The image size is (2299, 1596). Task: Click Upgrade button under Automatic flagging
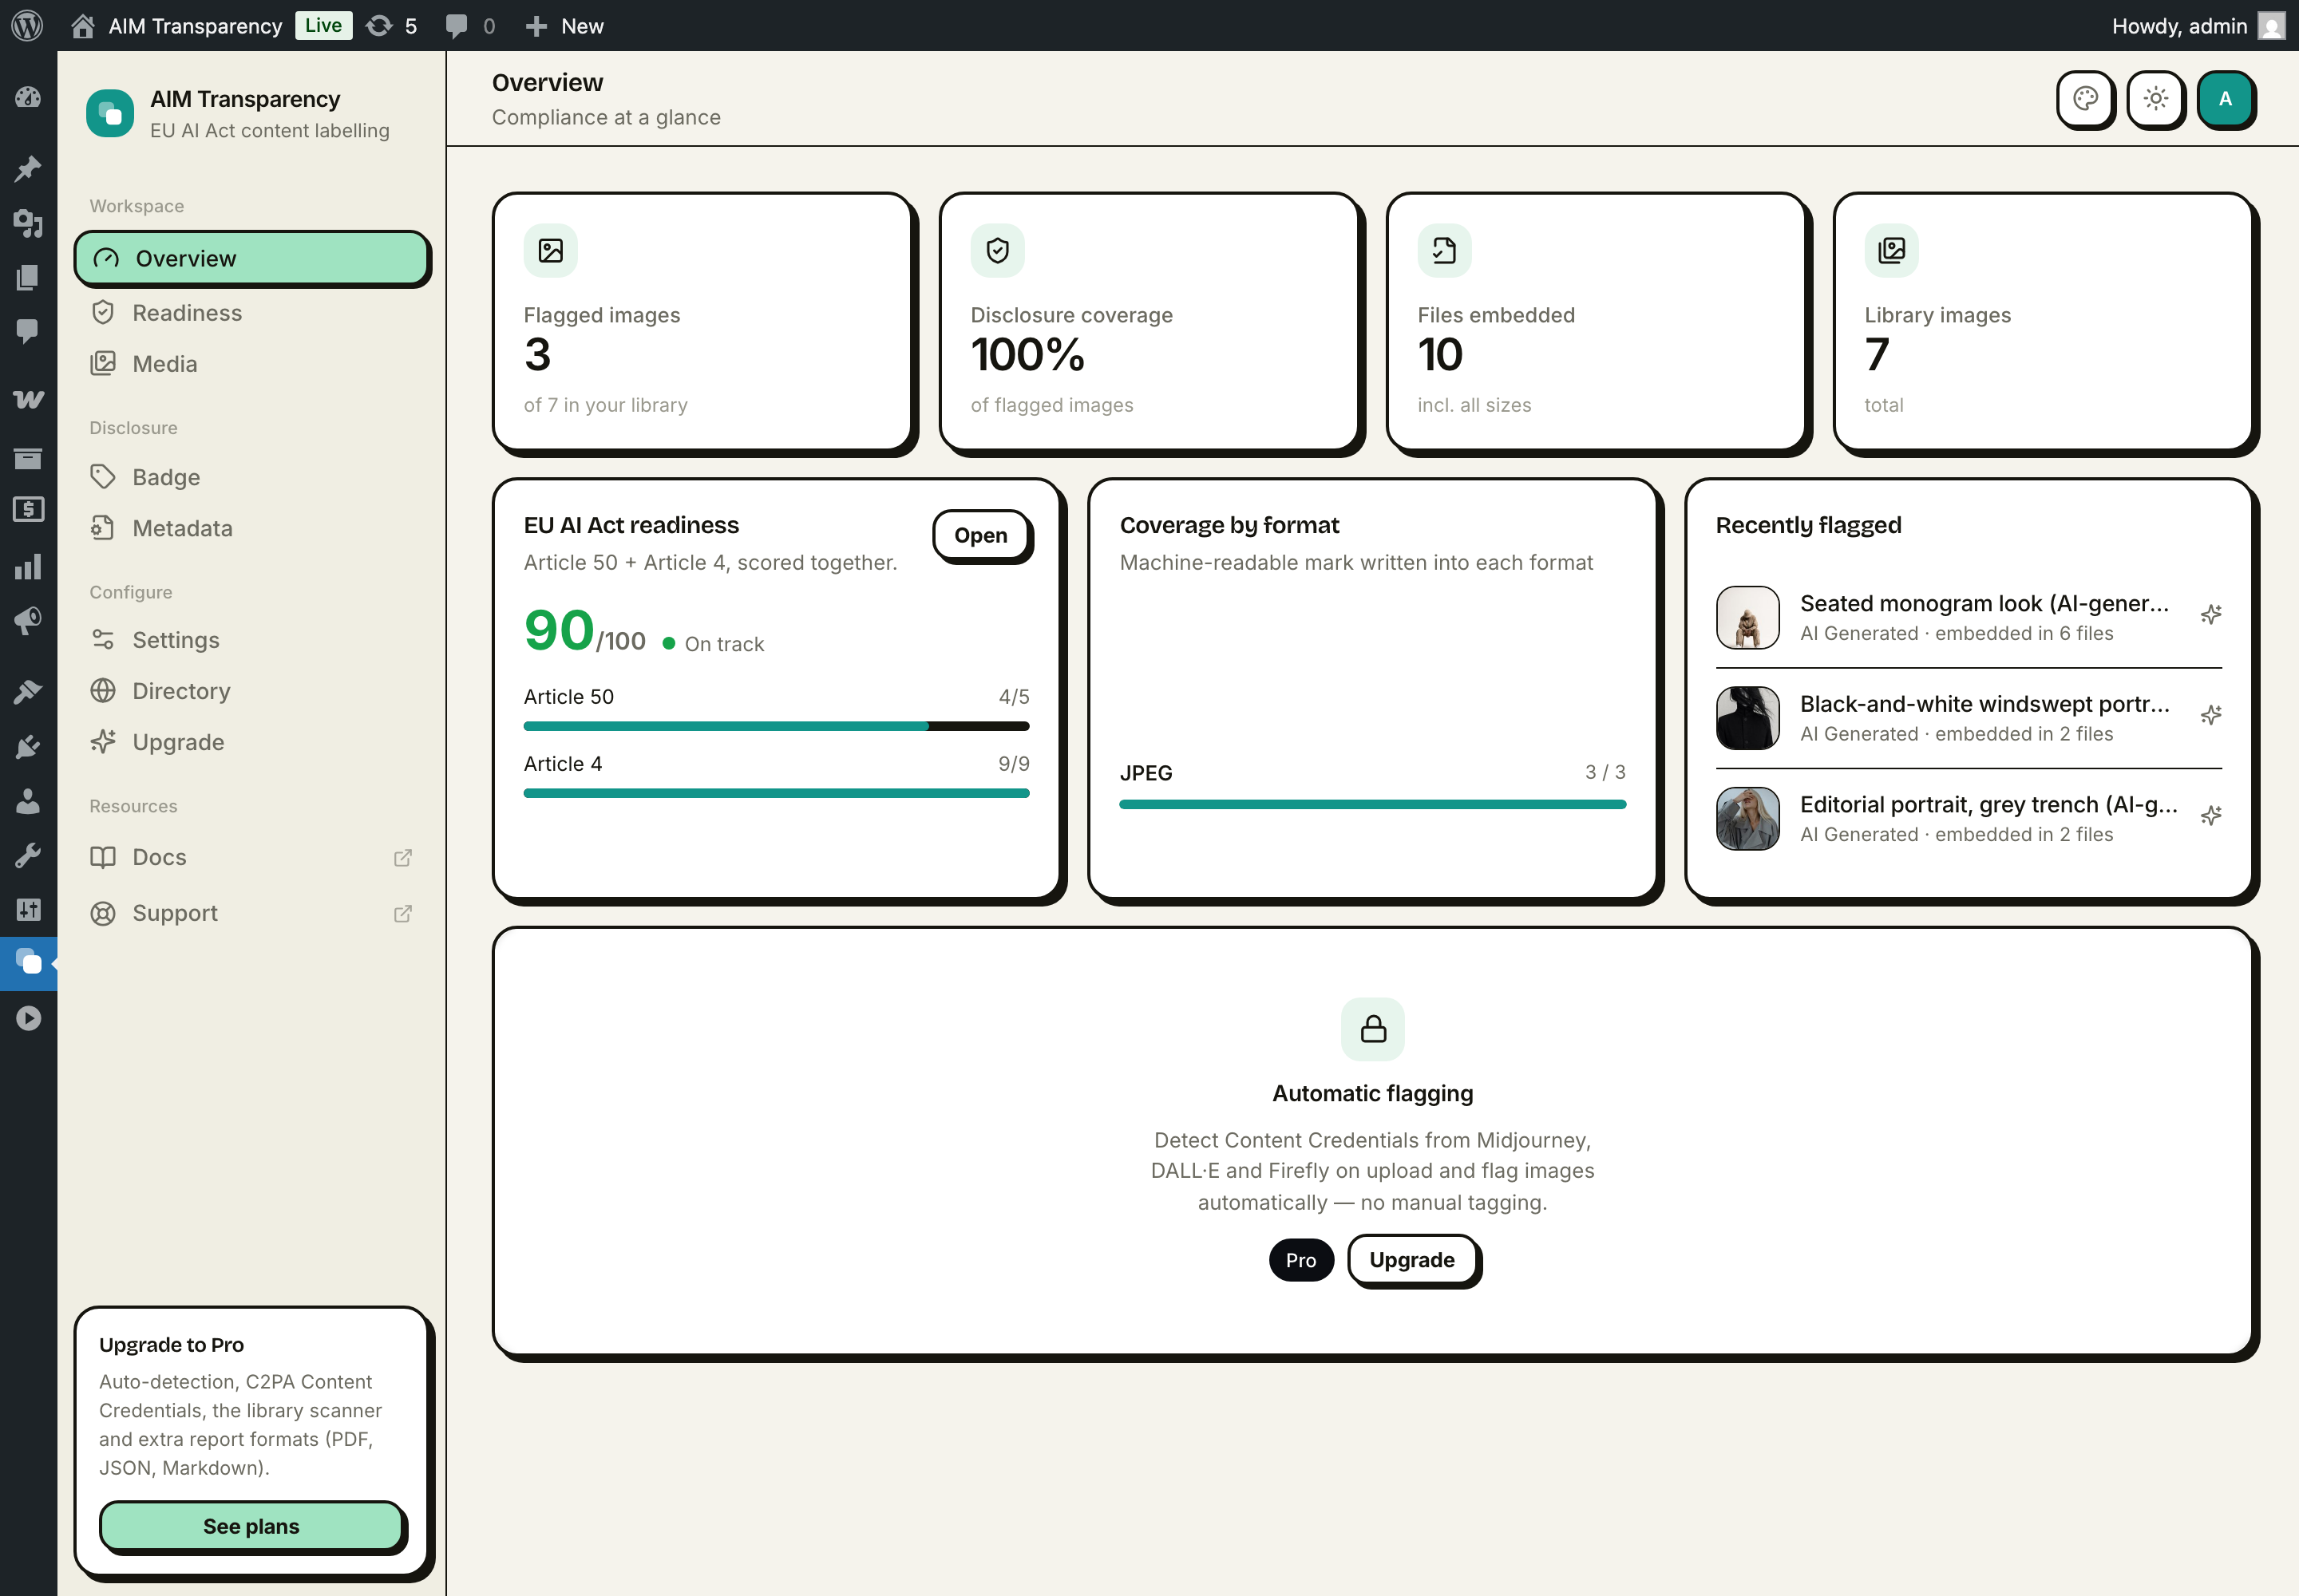click(1411, 1260)
